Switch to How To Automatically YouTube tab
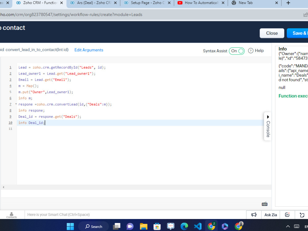Viewport: 308px width, 231px height. point(201,3)
